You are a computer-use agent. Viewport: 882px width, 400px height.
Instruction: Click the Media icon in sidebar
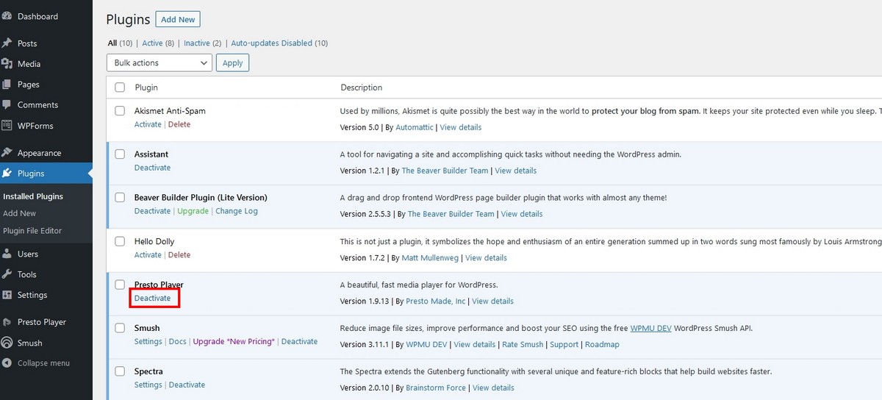7,64
